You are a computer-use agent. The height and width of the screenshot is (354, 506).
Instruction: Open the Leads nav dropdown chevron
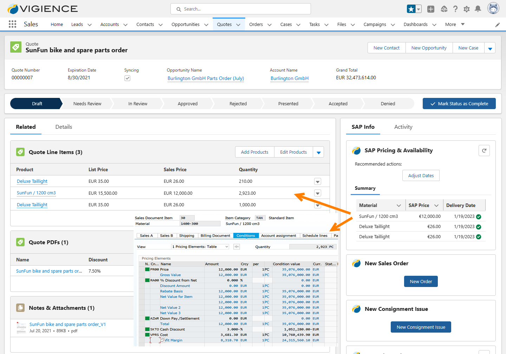click(x=90, y=25)
